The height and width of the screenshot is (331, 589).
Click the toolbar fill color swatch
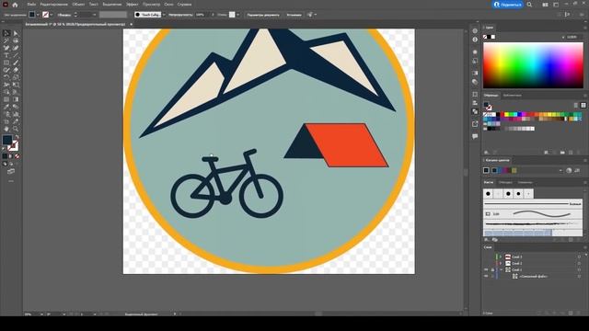click(x=7, y=140)
